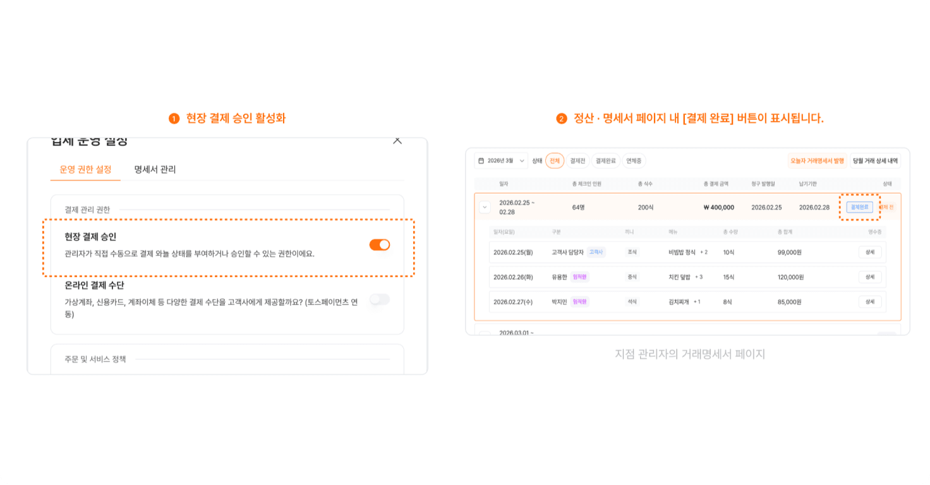Screen dimensions: 930x485
Task: Switch to the 명세서 관리 tab
Action: click(155, 169)
